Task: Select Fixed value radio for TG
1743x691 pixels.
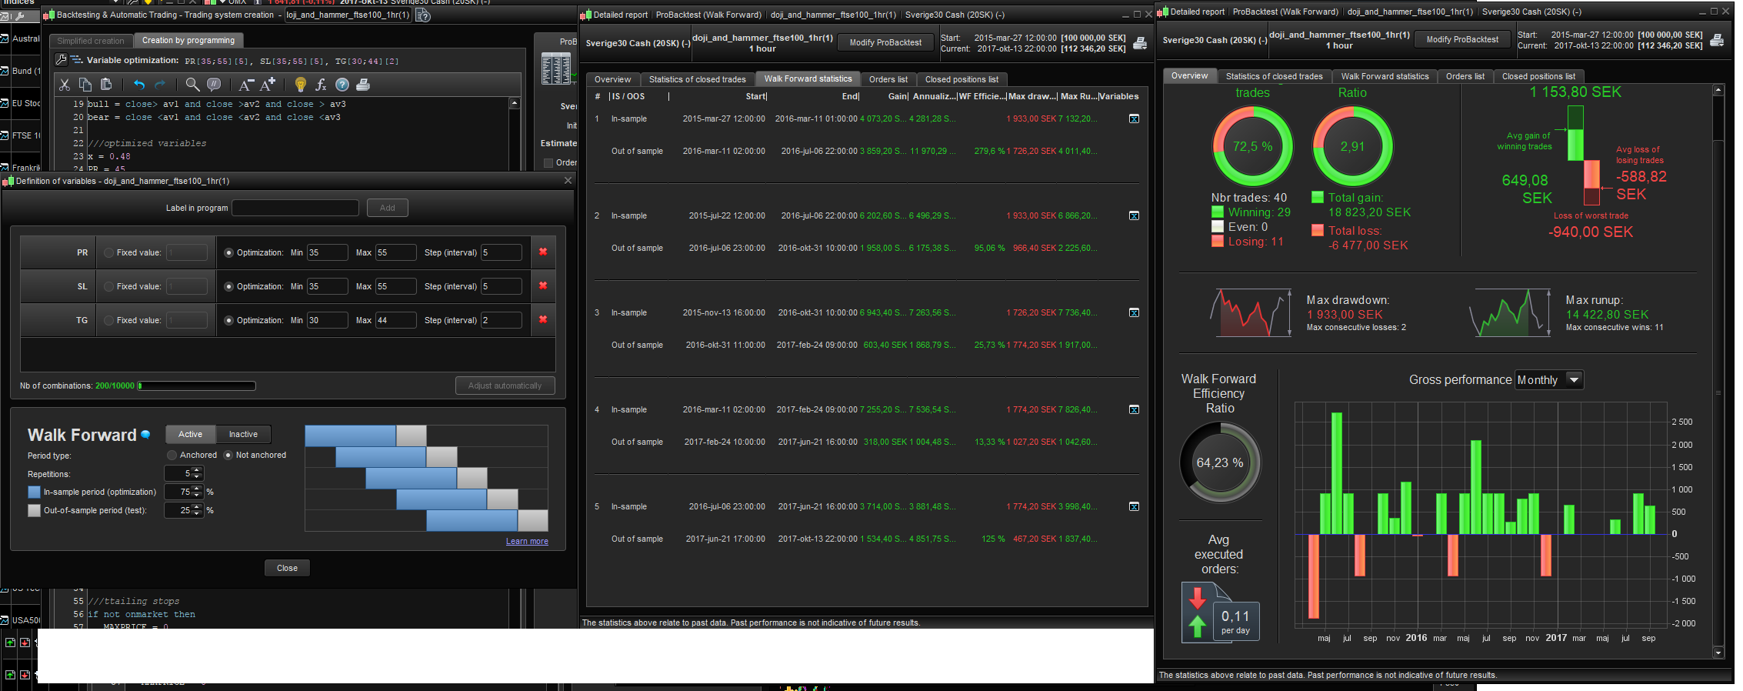Action: pos(108,320)
